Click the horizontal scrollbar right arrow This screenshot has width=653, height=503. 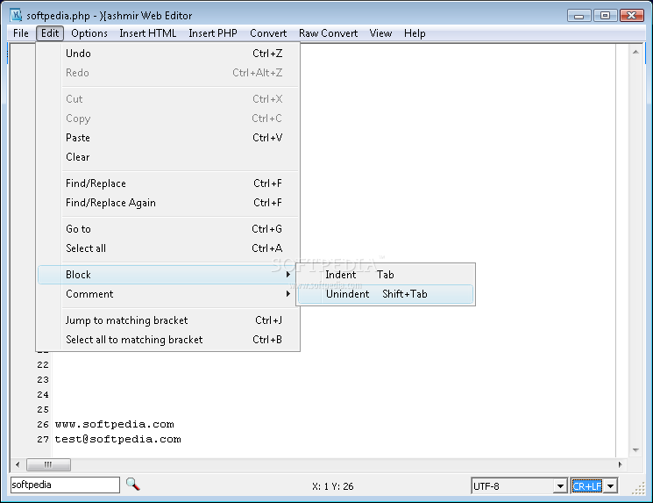(620, 464)
